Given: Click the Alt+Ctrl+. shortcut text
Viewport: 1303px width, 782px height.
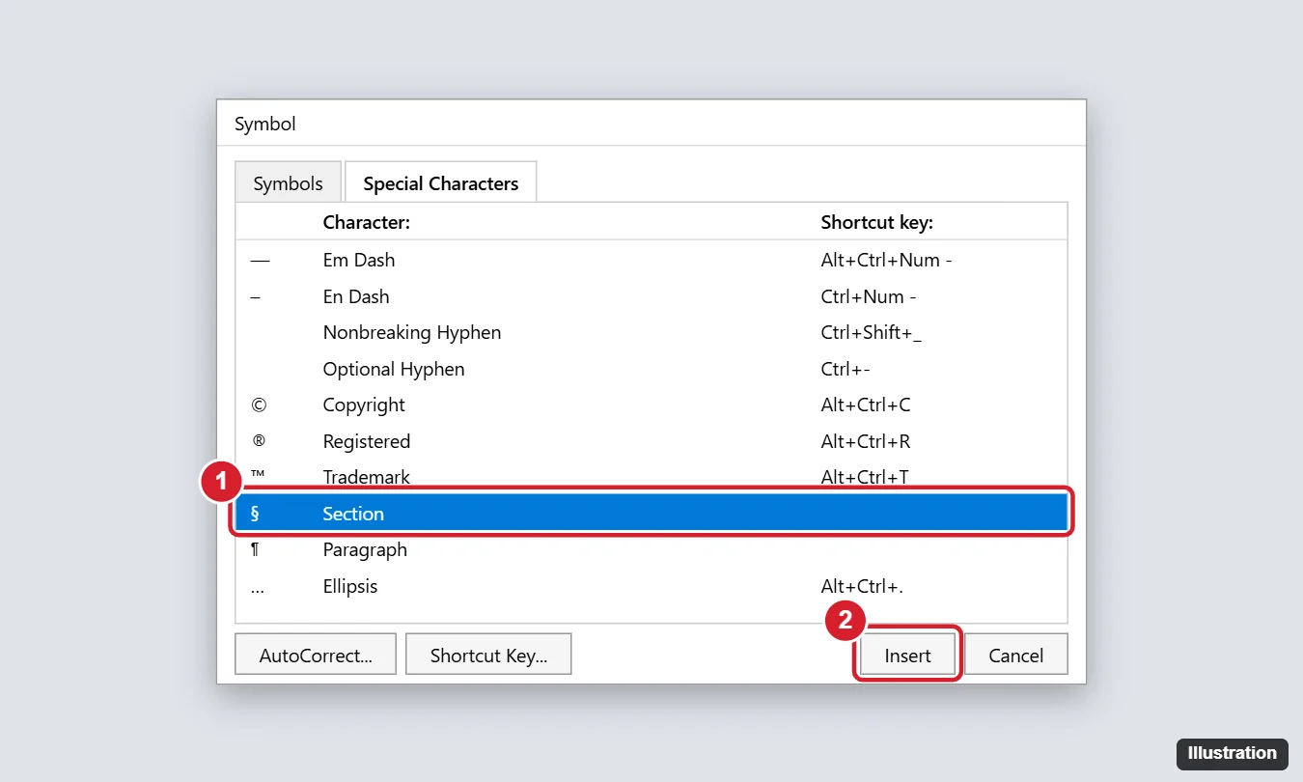Looking at the screenshot, I should coord(862,586).
